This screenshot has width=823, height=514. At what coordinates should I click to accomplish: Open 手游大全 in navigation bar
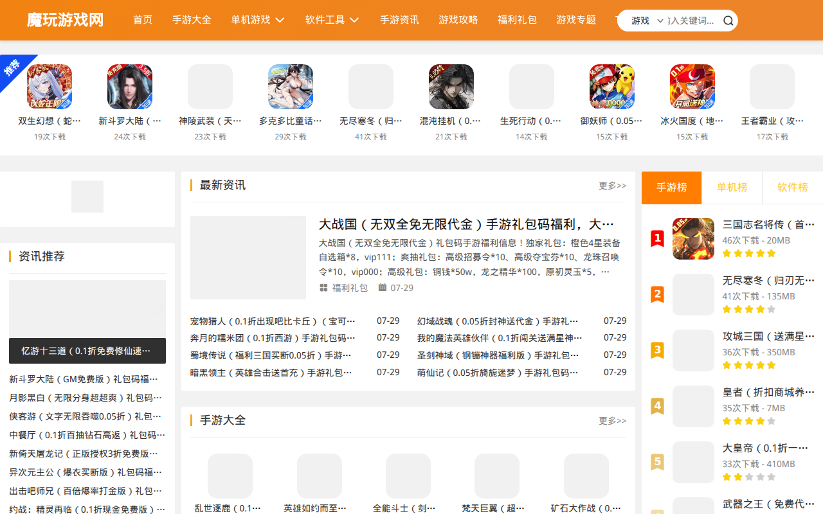click(x=192, y=20)
